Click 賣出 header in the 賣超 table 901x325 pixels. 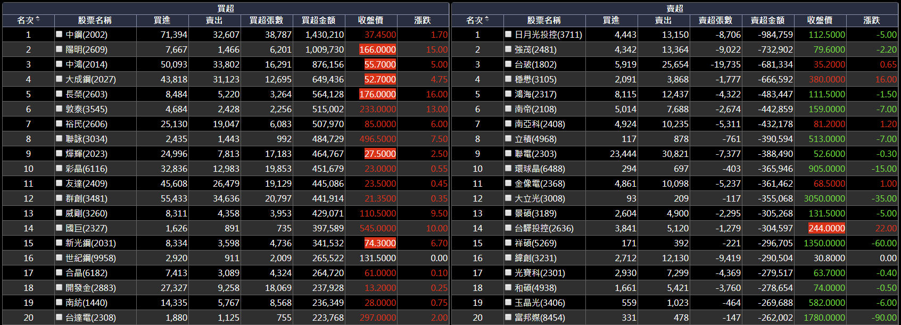pos(664,20)
